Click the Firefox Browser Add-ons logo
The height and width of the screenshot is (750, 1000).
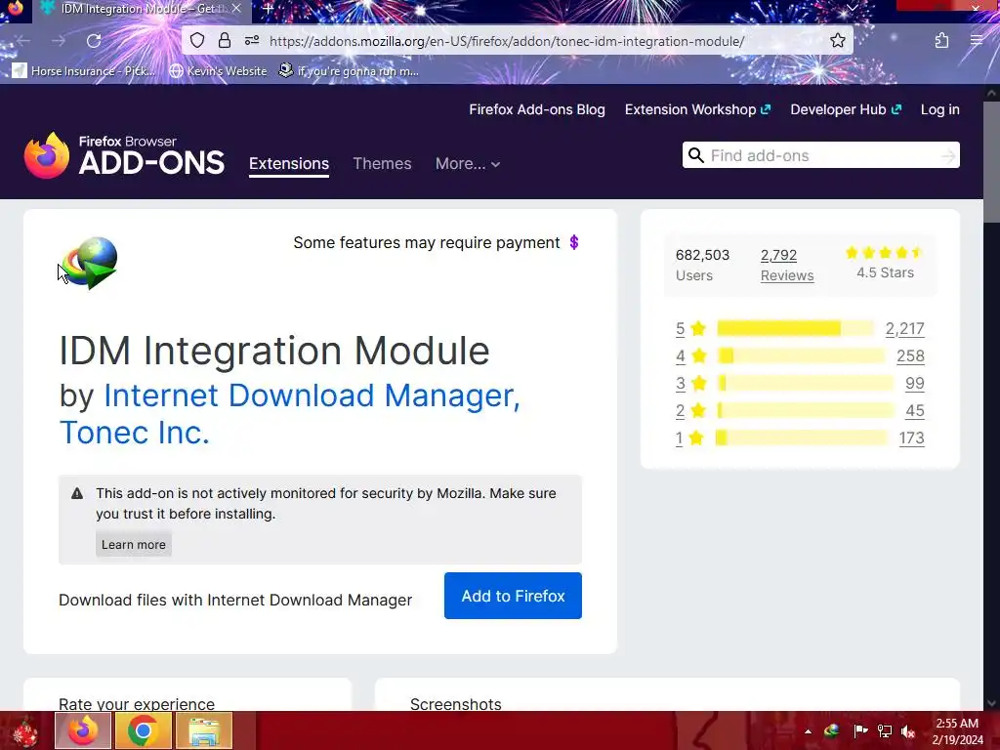[124, 155]
